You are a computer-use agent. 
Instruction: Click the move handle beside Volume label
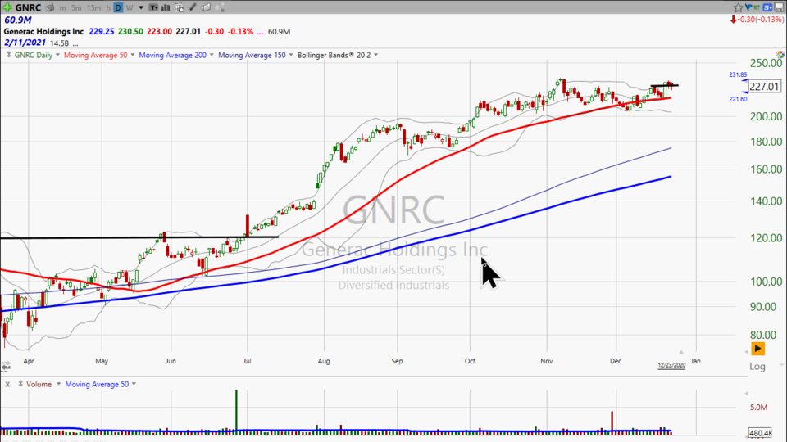(20, 384)
